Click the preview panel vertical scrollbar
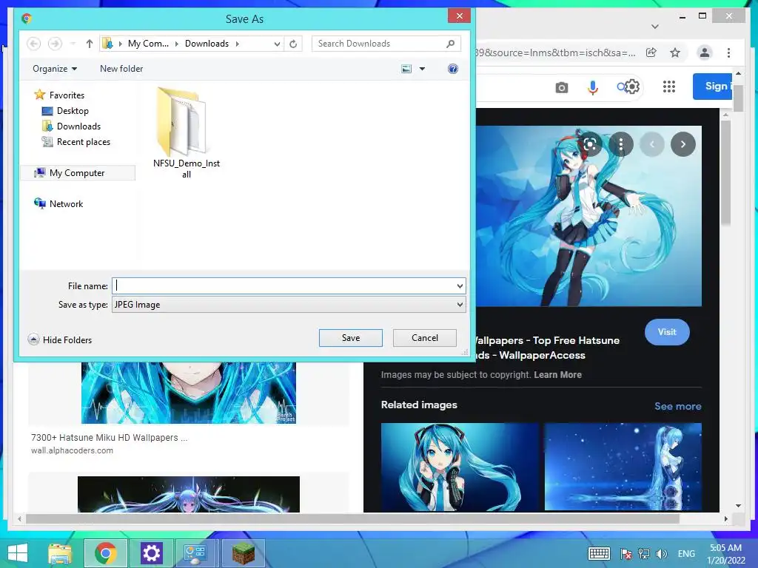This screenshot has width=758, height=568. pos(725,172)
